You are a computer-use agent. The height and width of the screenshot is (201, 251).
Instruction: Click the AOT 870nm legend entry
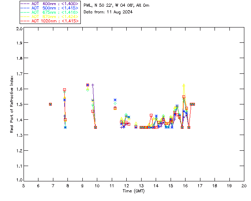pyautogui.click(x=49, y=16)
